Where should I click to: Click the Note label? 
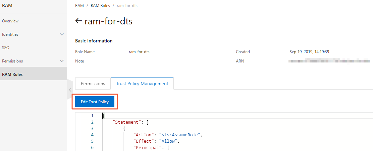click(x=79, y=61)
